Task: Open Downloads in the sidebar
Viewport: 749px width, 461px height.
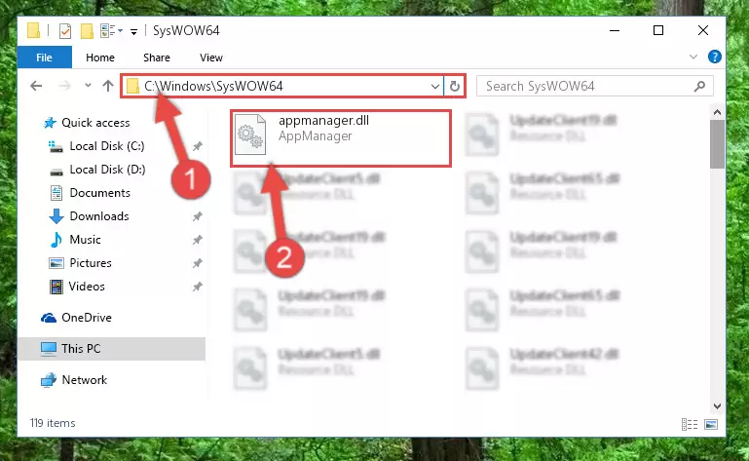Action: [99, 216]
